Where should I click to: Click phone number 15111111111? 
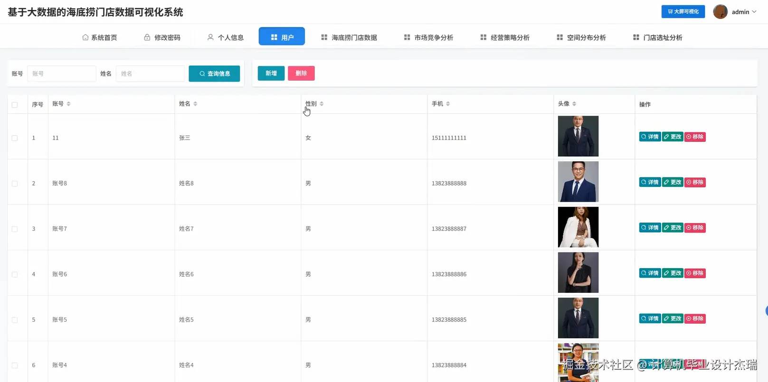coord(449,138)
